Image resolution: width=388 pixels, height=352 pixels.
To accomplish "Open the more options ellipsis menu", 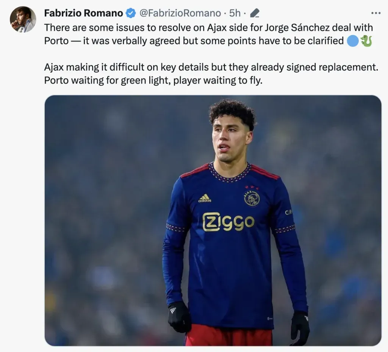I will pyautogui.click(x=375, y=13).
